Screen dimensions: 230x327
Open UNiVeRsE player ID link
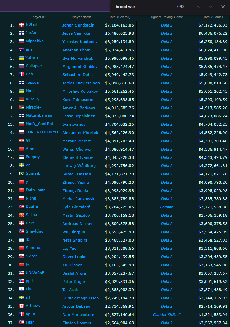click(35, 273)
